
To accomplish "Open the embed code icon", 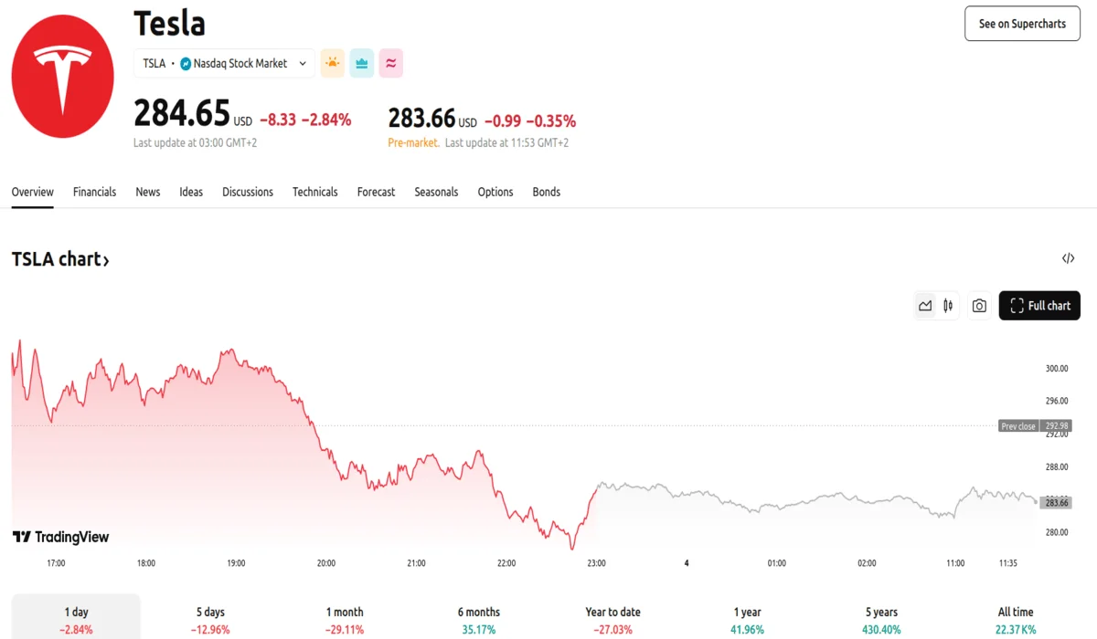I will (x=1068, y=258).
